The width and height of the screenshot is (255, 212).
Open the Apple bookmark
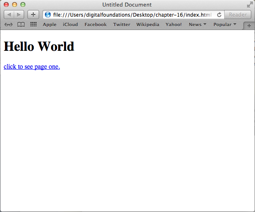(x=50, y=25)
